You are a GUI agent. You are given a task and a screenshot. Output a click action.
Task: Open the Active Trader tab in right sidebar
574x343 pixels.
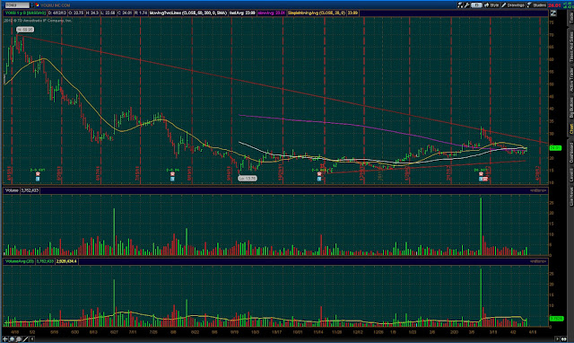pos(570,80)
